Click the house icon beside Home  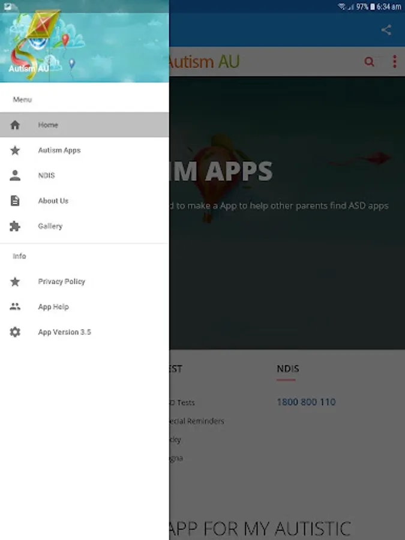coord(15,125)
